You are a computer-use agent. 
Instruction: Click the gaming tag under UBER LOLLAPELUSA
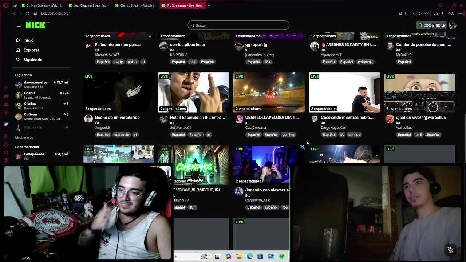click(288, 135)
